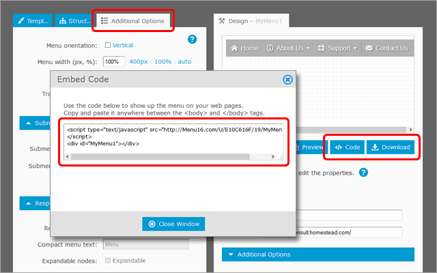
Task: Open Support dropdown in menu preview
Action: coord(337,48)
